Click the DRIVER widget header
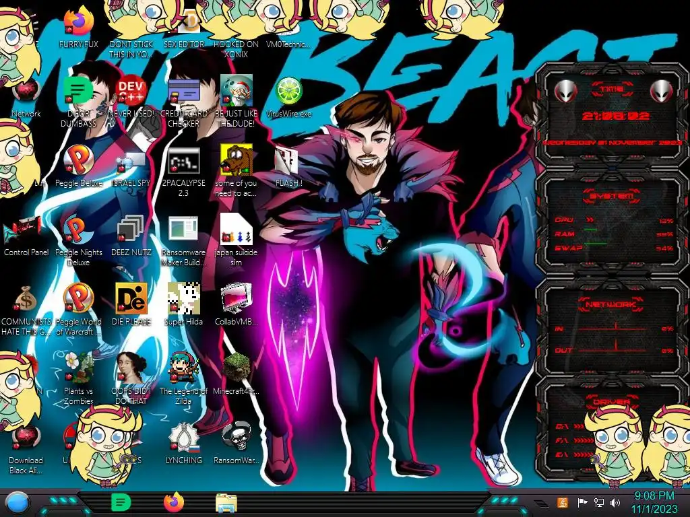Image resolution: width=690 pixels, height=517 pixels. click(612, 401)
